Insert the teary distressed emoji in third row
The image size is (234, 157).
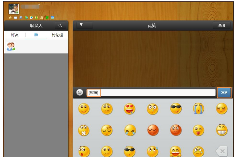coord(198,151)
